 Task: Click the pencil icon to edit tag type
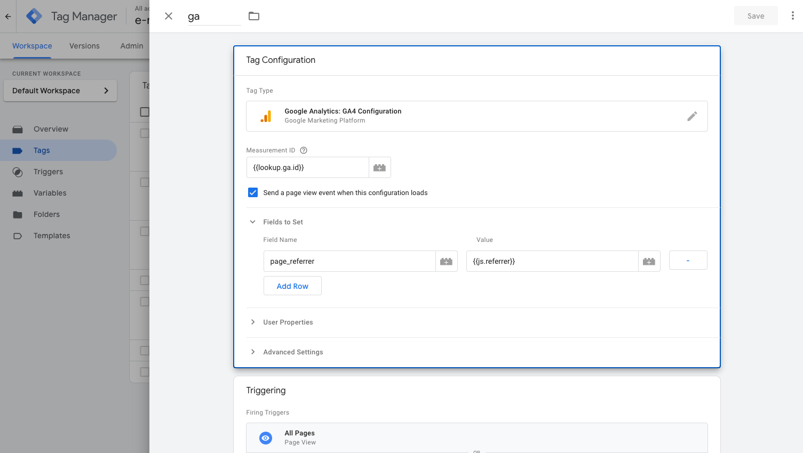click(x=692, y=116)
